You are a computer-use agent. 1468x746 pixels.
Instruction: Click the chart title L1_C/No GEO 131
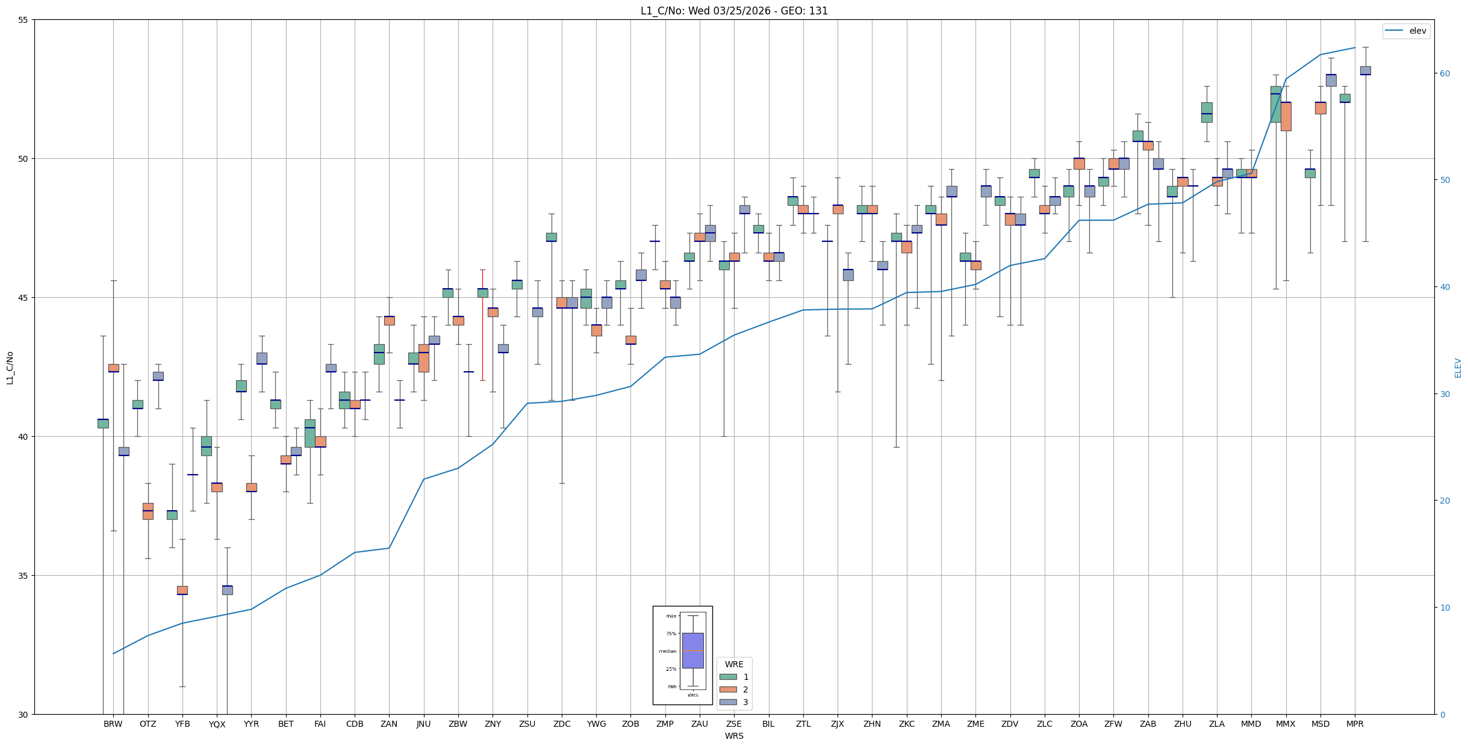733,11
